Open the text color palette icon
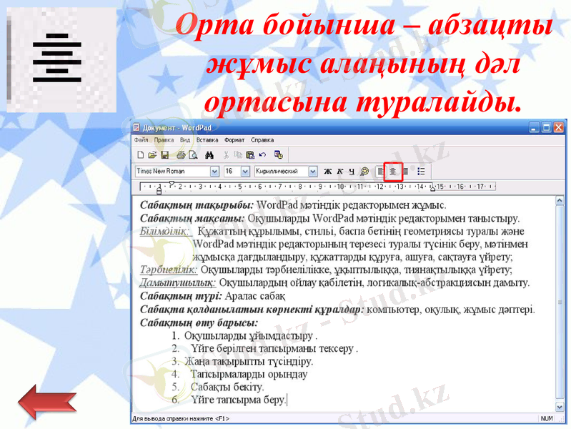Screen dimensions: 571x429 click(x=364, y=171)
